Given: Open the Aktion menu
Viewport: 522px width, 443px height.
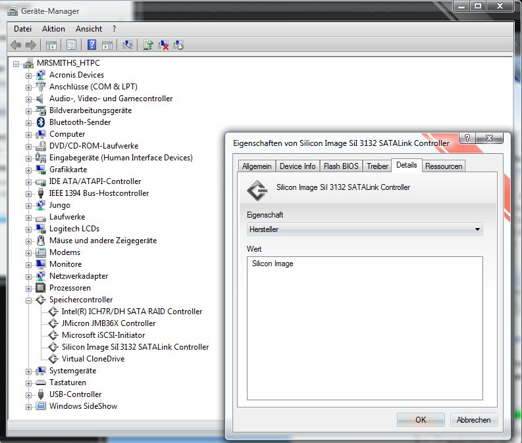Looking at the screenshot, I should [x=53, y=29].
